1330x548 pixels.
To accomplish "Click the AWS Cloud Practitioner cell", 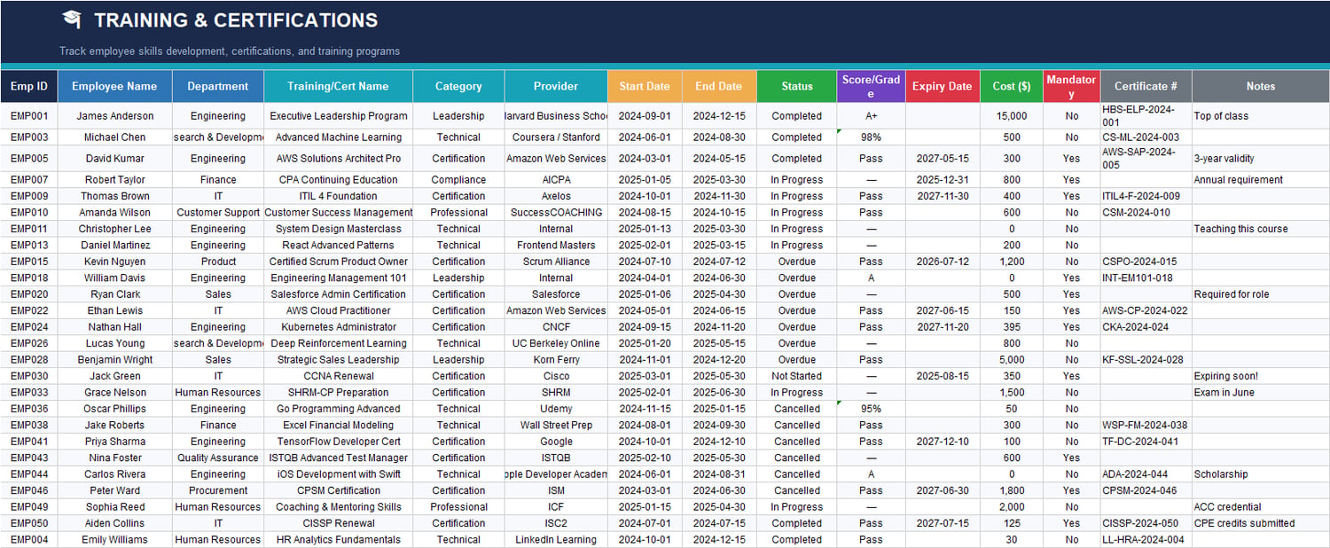I will tap(338, 310).
